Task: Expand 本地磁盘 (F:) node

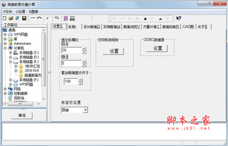Action: 10,80
